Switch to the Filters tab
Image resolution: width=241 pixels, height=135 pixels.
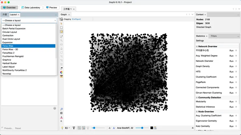(x=214, y=36)
